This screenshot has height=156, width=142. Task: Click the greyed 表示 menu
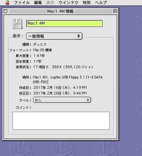coord(50,3)
